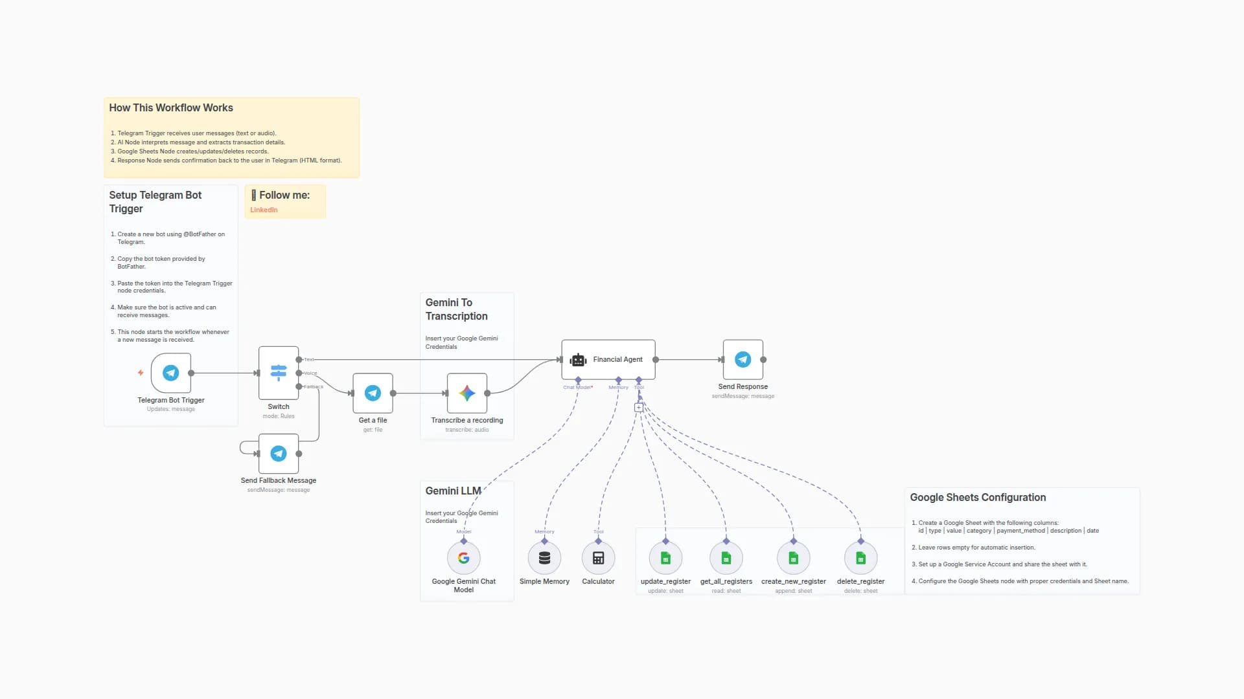Select the Switch node signpost icon
Screen dimensions: 1244x699
point(278,373)
